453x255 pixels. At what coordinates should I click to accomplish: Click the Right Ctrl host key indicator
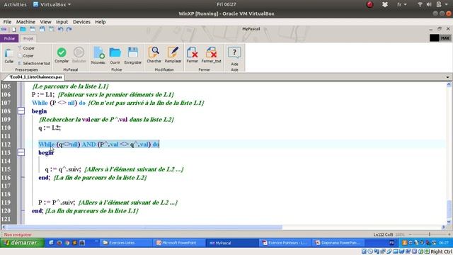[441, 251]
